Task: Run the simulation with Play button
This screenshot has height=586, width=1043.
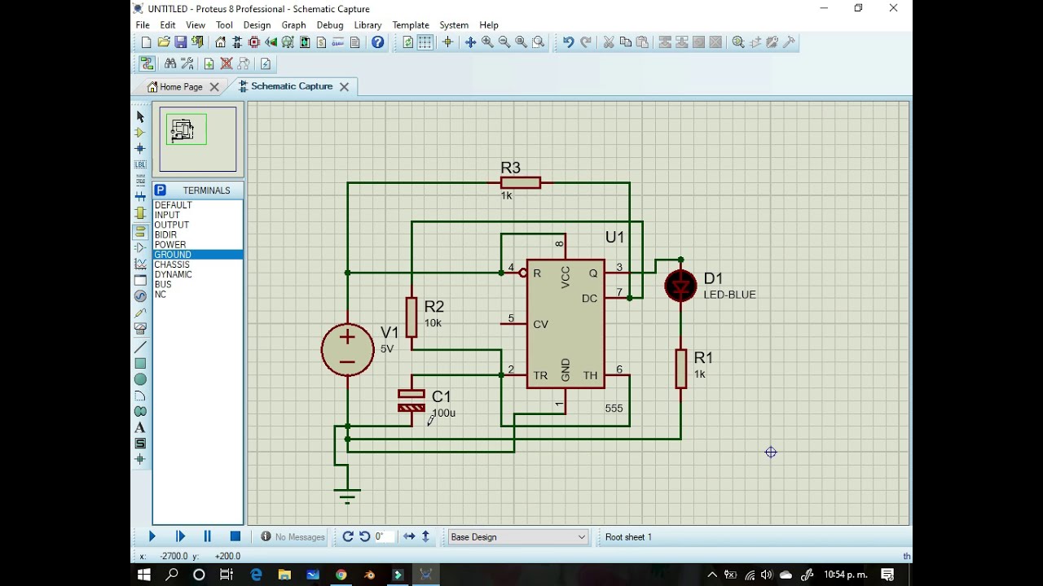Action: (152, 536)
